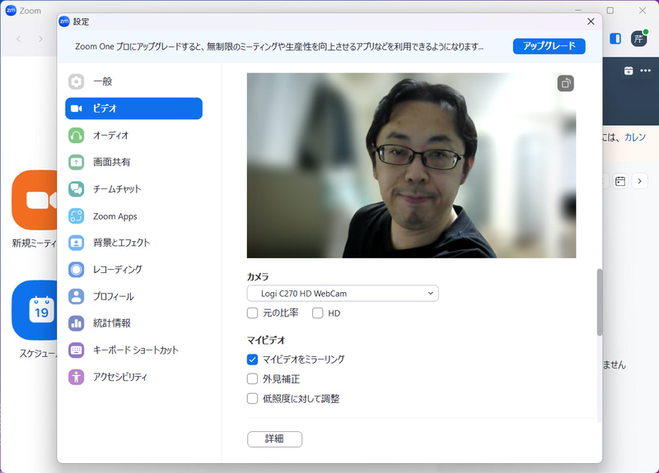This screenshot has width=659, height=473.
Task: Click the add-calendar icon in Zoom dark panel
Action: click(629, 71)
